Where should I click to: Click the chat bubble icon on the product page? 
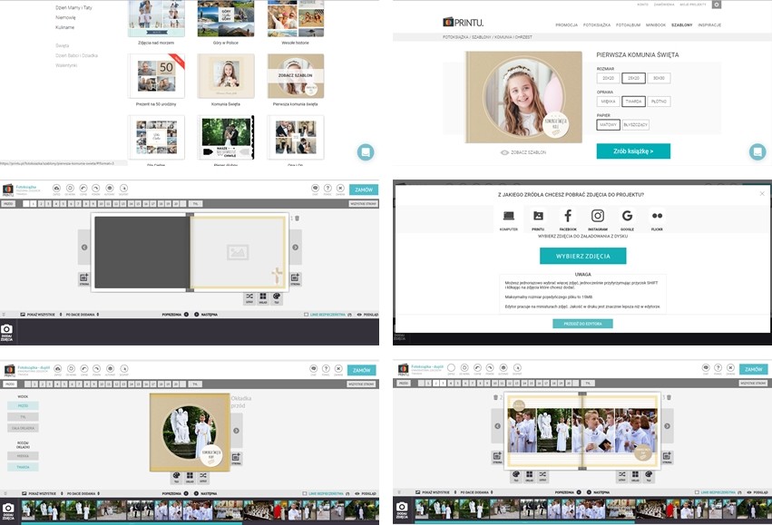[x=757, y=152]
